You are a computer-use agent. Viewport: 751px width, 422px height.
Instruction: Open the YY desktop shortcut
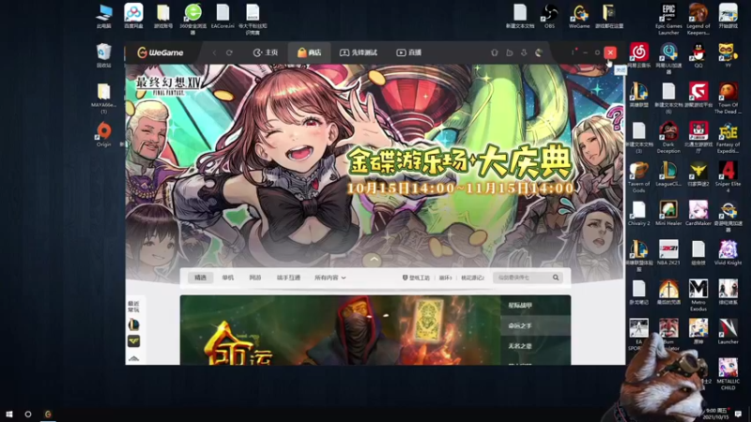click(728, 55)
